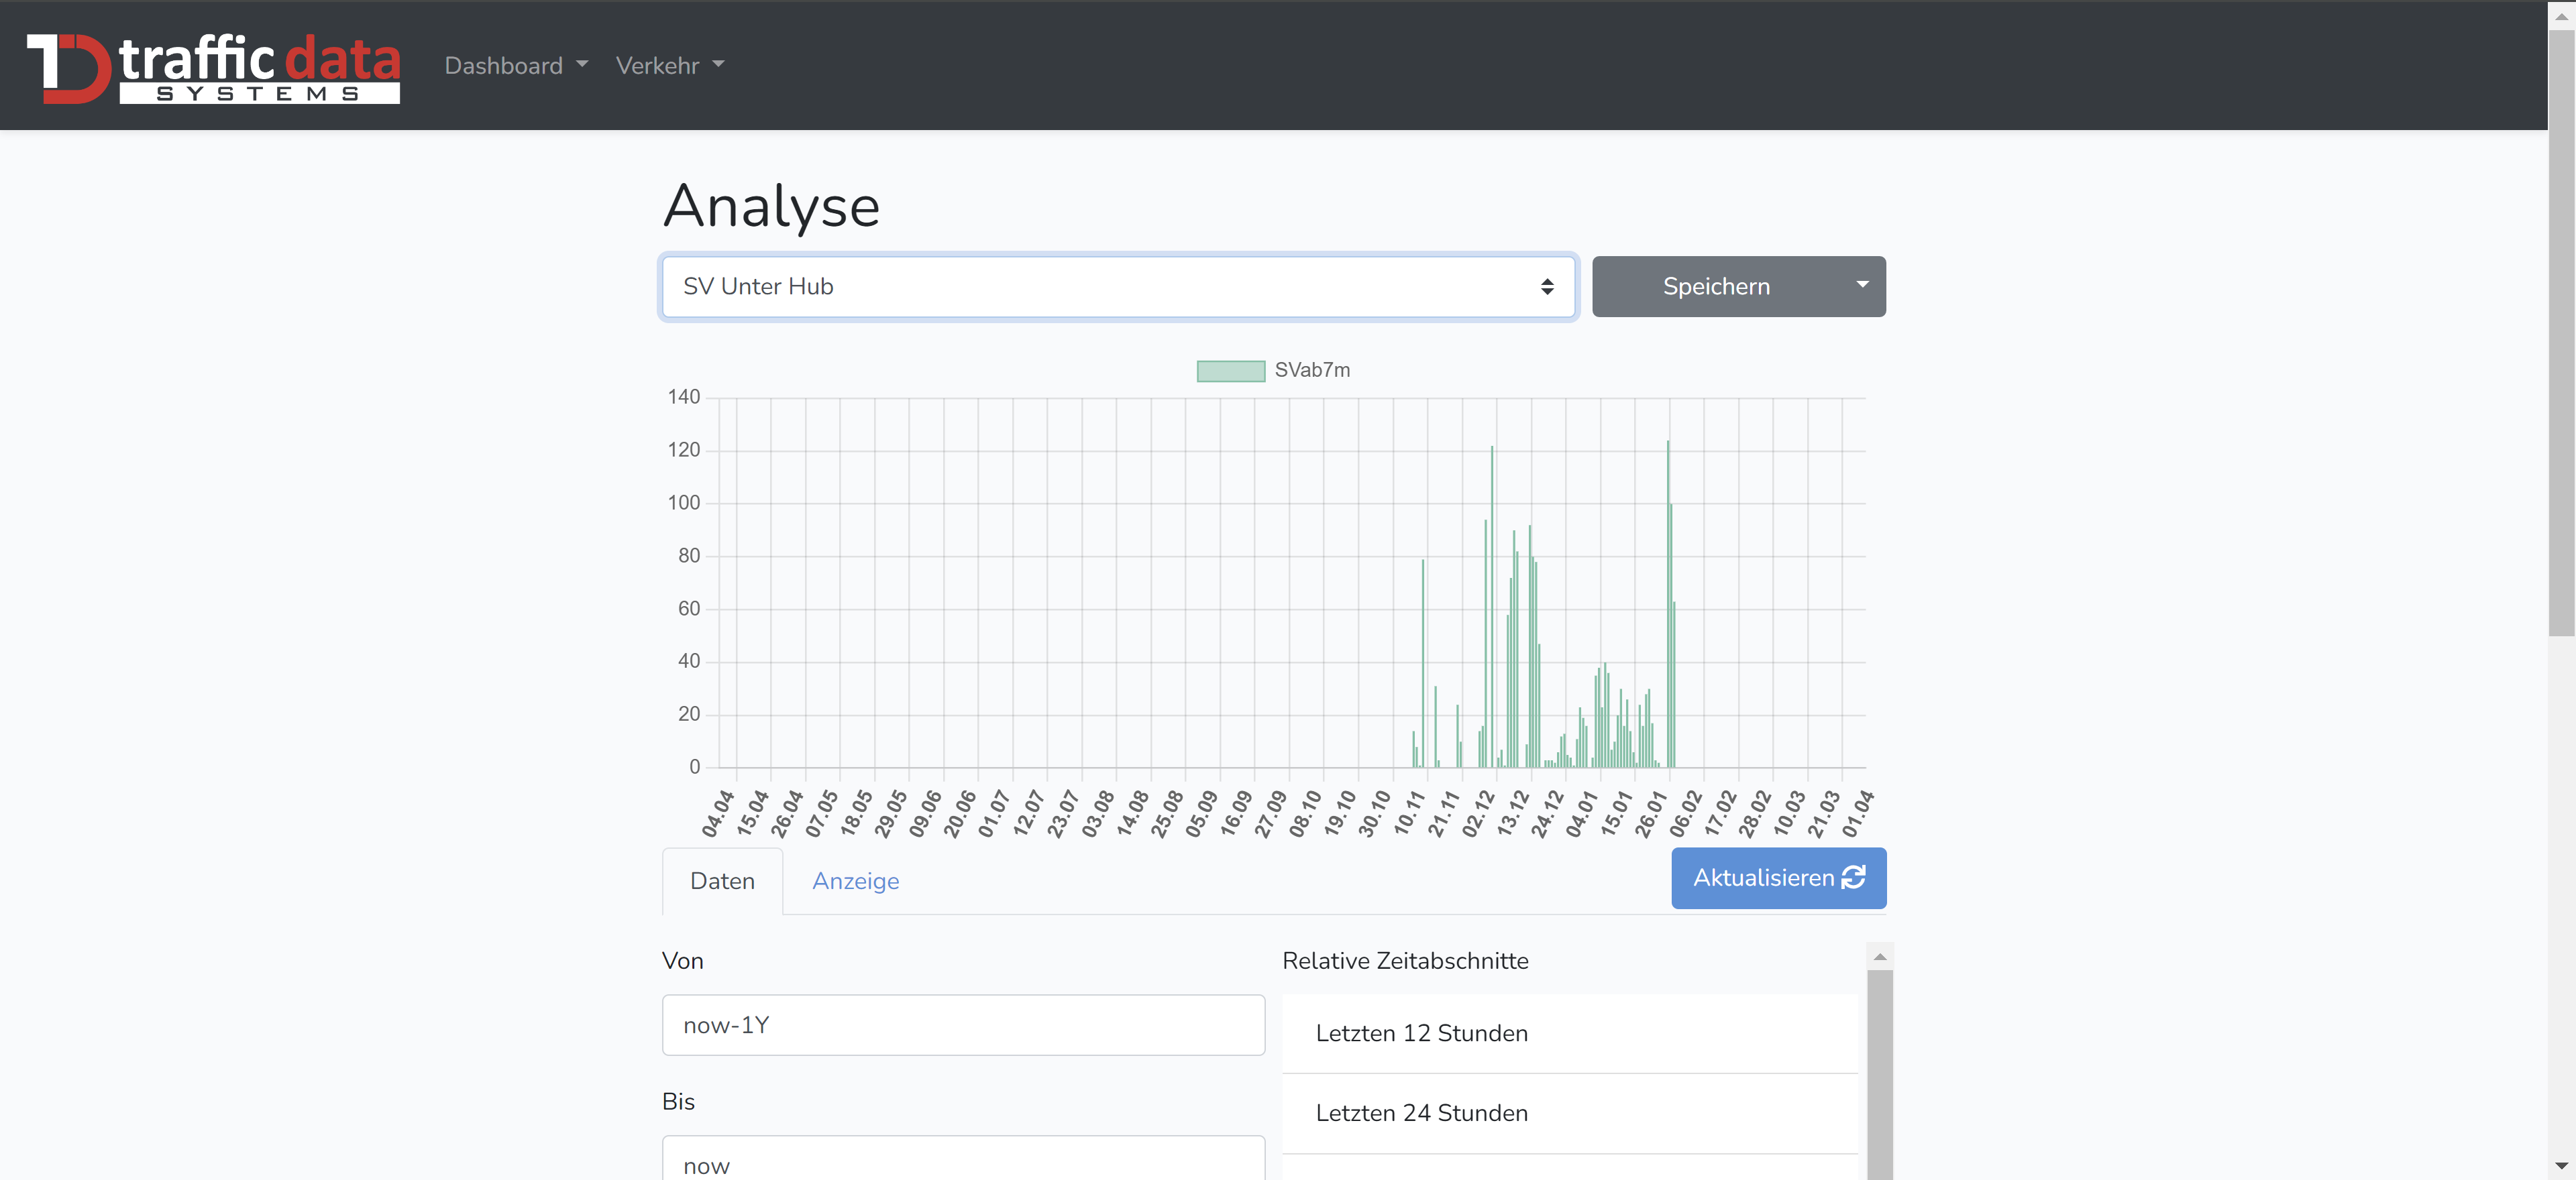Click the refresh icon on Aktualisieren
This screenshot has height=1180, width=2576.
click(x=1853, y=877)
